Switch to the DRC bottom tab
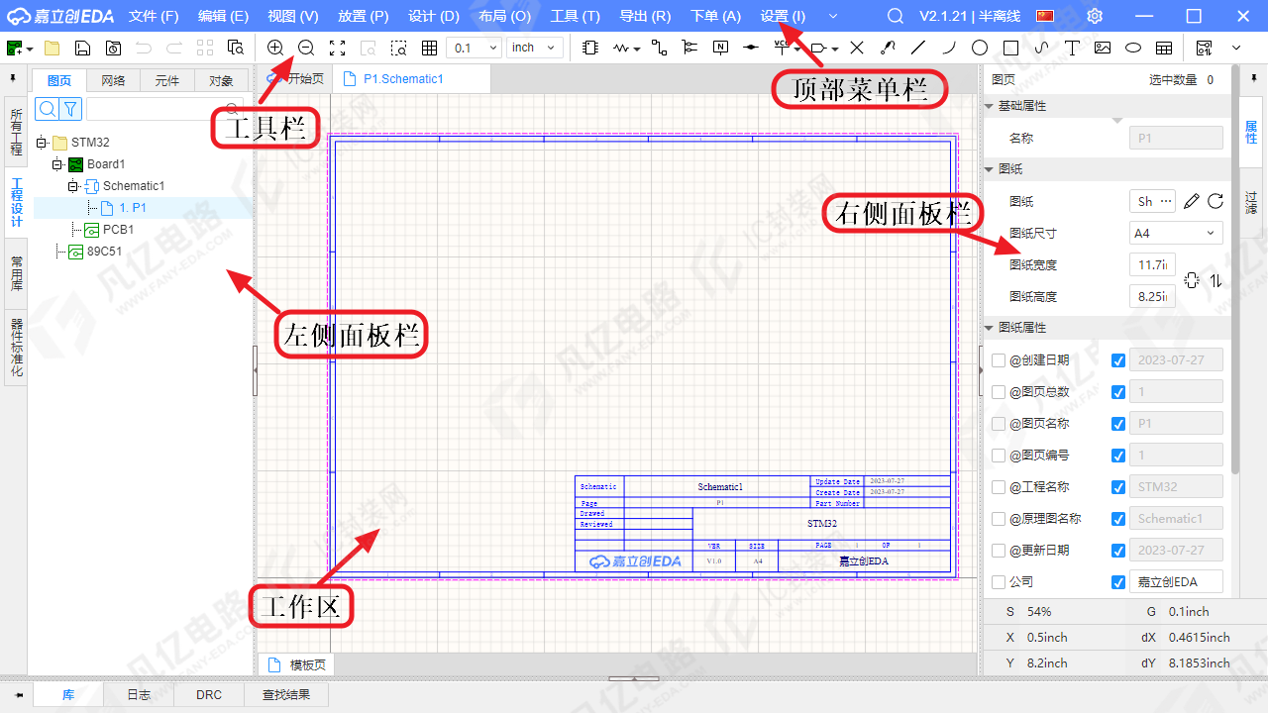The width and height of the screenshot is (1268, 713). coord(209,695)
